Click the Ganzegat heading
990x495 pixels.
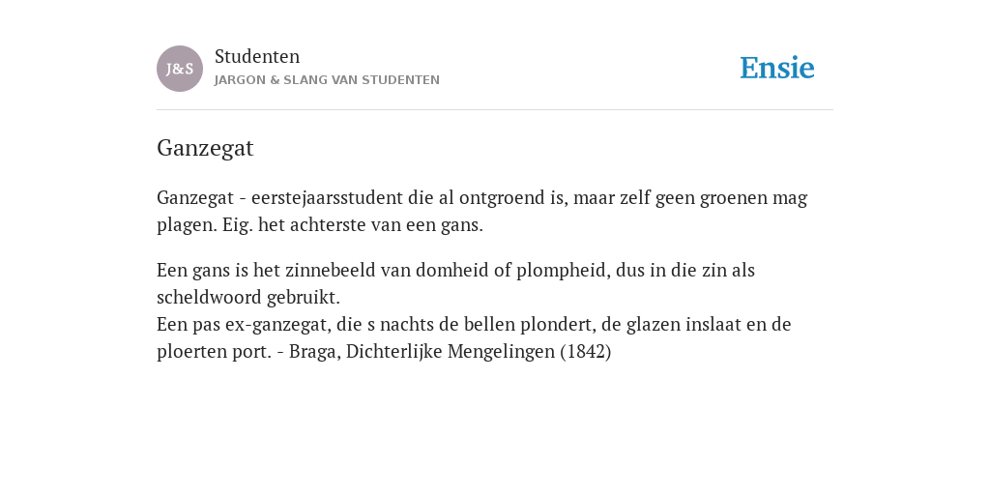pyautogui.click(x=205, y=148)
